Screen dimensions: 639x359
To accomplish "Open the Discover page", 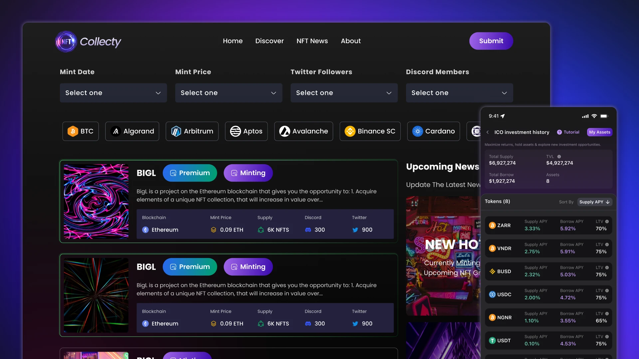I will 270,41.
